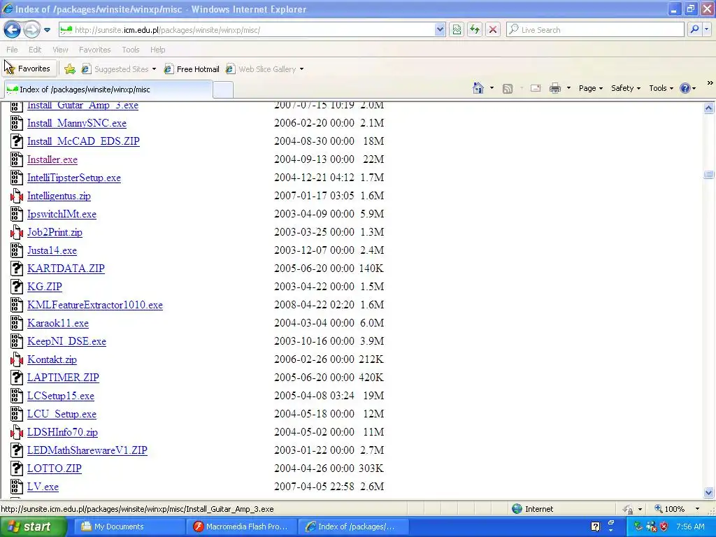Expand the search provider dropdown
This screenshot has height=537, width=716.
tap(706, 30)
